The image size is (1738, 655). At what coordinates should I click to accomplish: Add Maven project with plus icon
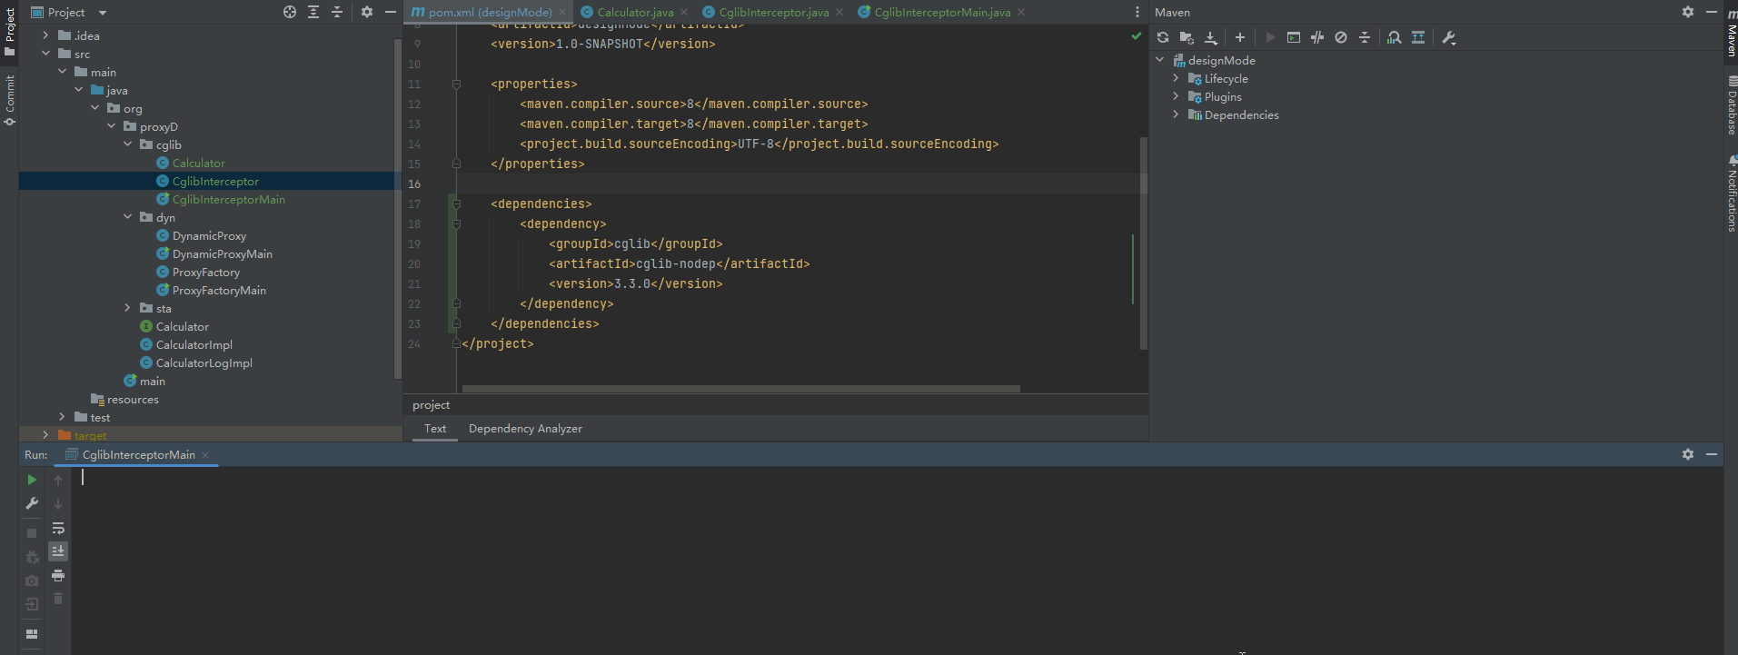(x=1239, y=37)
